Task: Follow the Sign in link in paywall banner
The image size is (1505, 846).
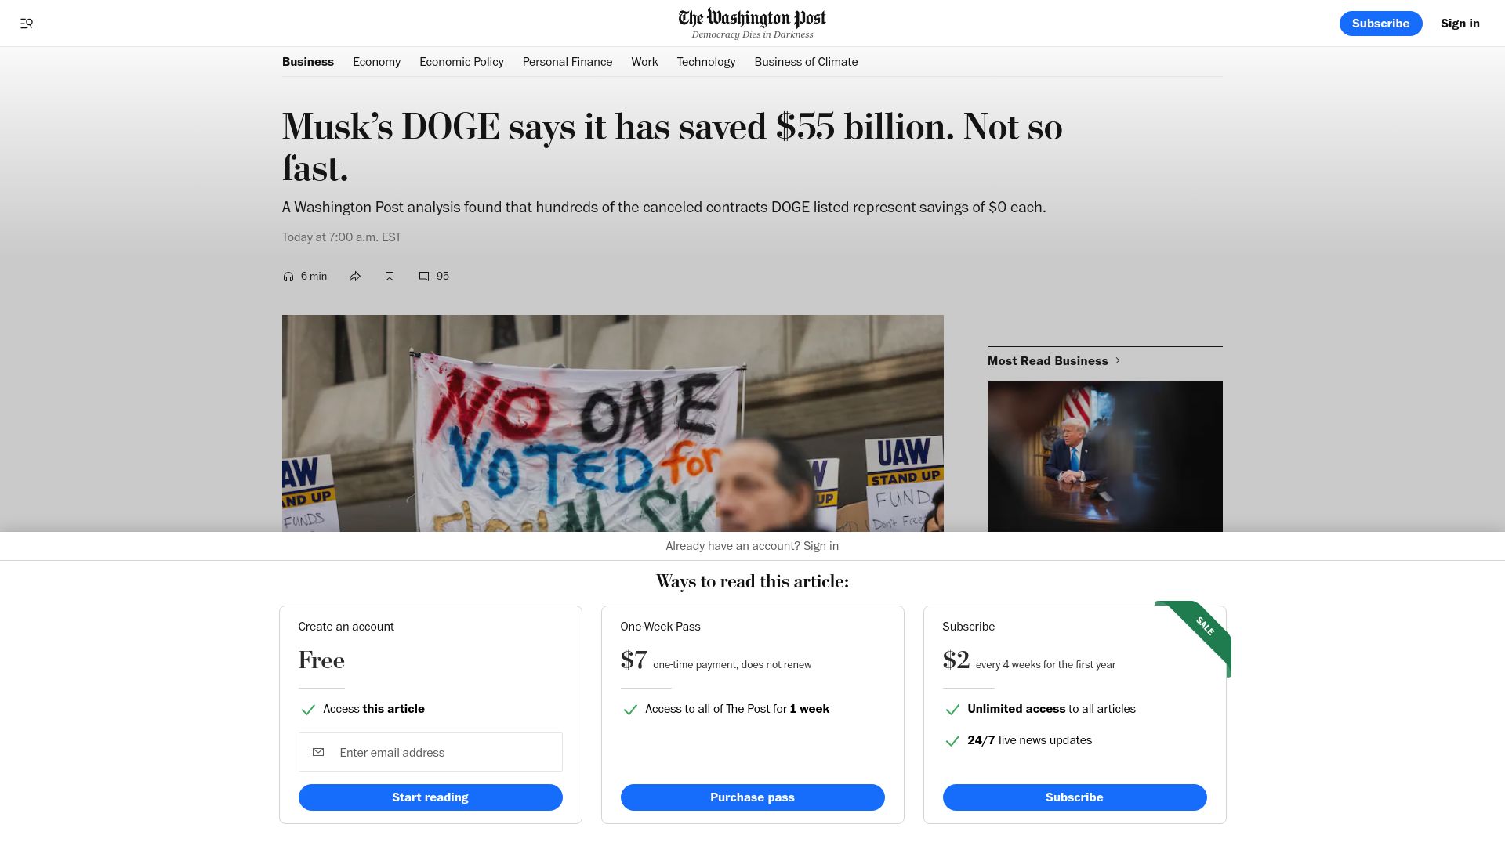Action: pyautogui.click(x=821, y=546)
